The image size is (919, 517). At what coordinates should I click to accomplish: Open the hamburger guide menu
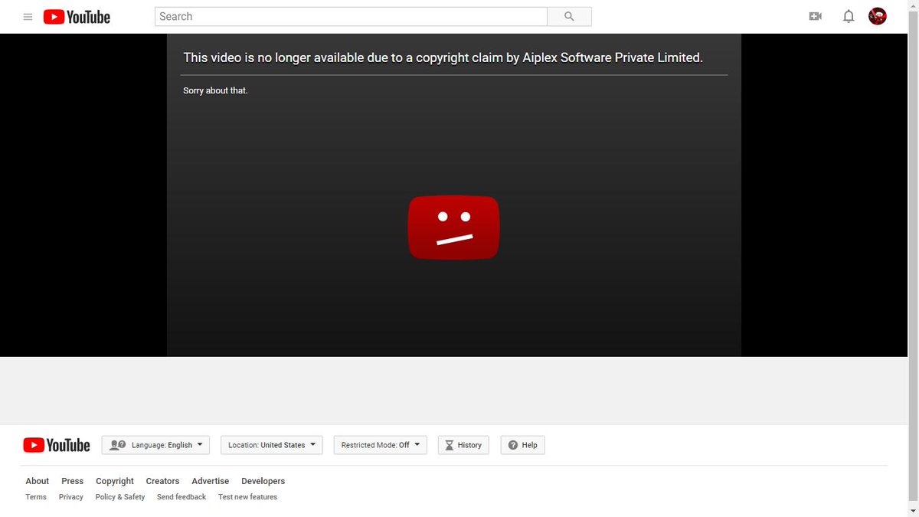28,17
